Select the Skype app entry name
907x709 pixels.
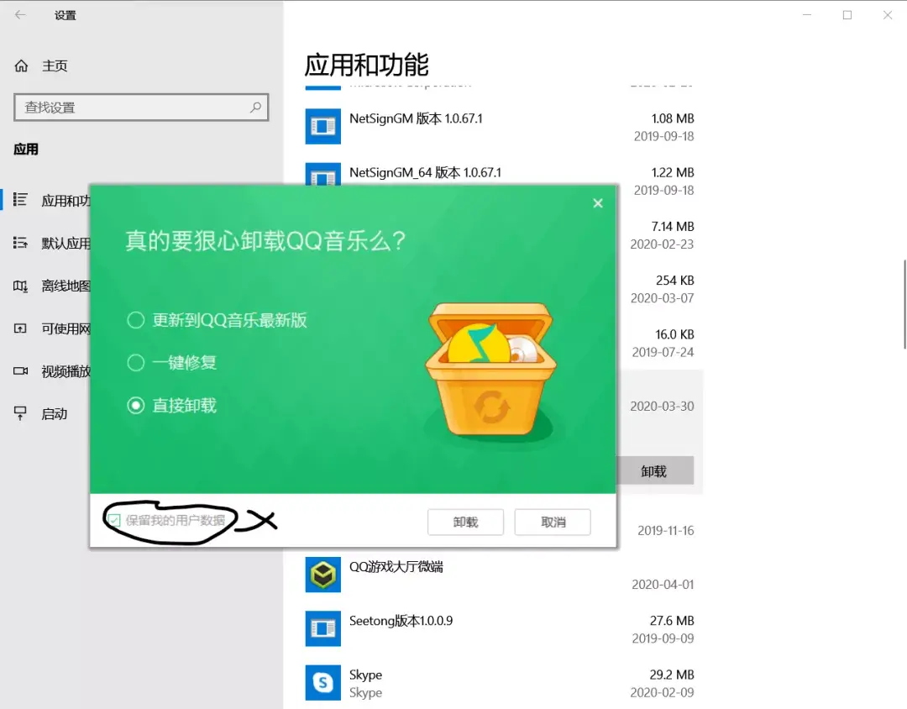pos(365,675)
